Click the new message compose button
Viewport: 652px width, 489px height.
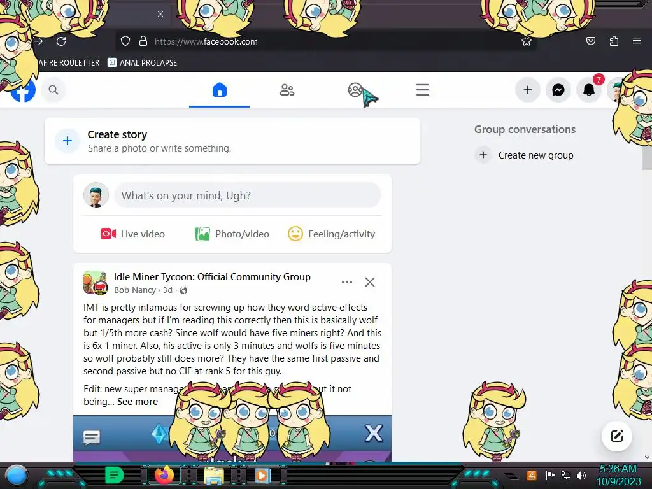616,436
